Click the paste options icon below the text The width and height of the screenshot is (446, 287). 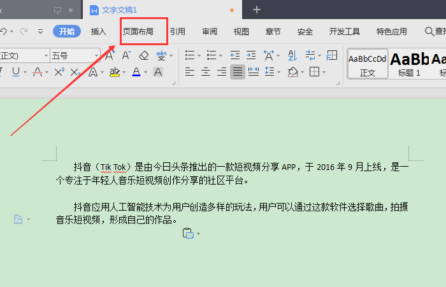pos(188,234)
